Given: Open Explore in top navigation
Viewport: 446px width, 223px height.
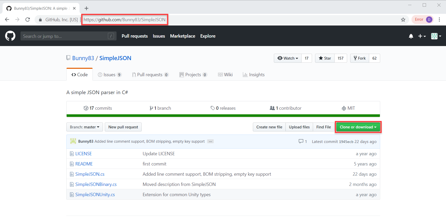Looking at the screenshot, I should pos(208,36).
